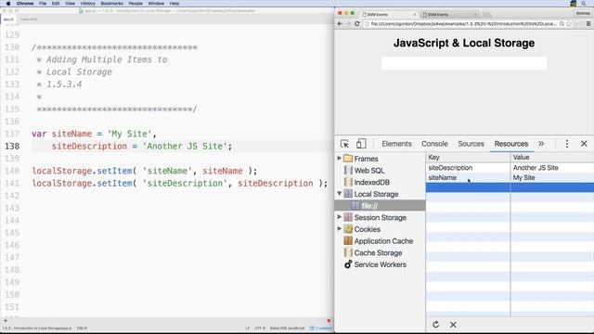The height and width of the screenshot is (334, 594).
Task: Click the 'JavaScript & Local Storage' heading
Action: [x=464, y=43]
